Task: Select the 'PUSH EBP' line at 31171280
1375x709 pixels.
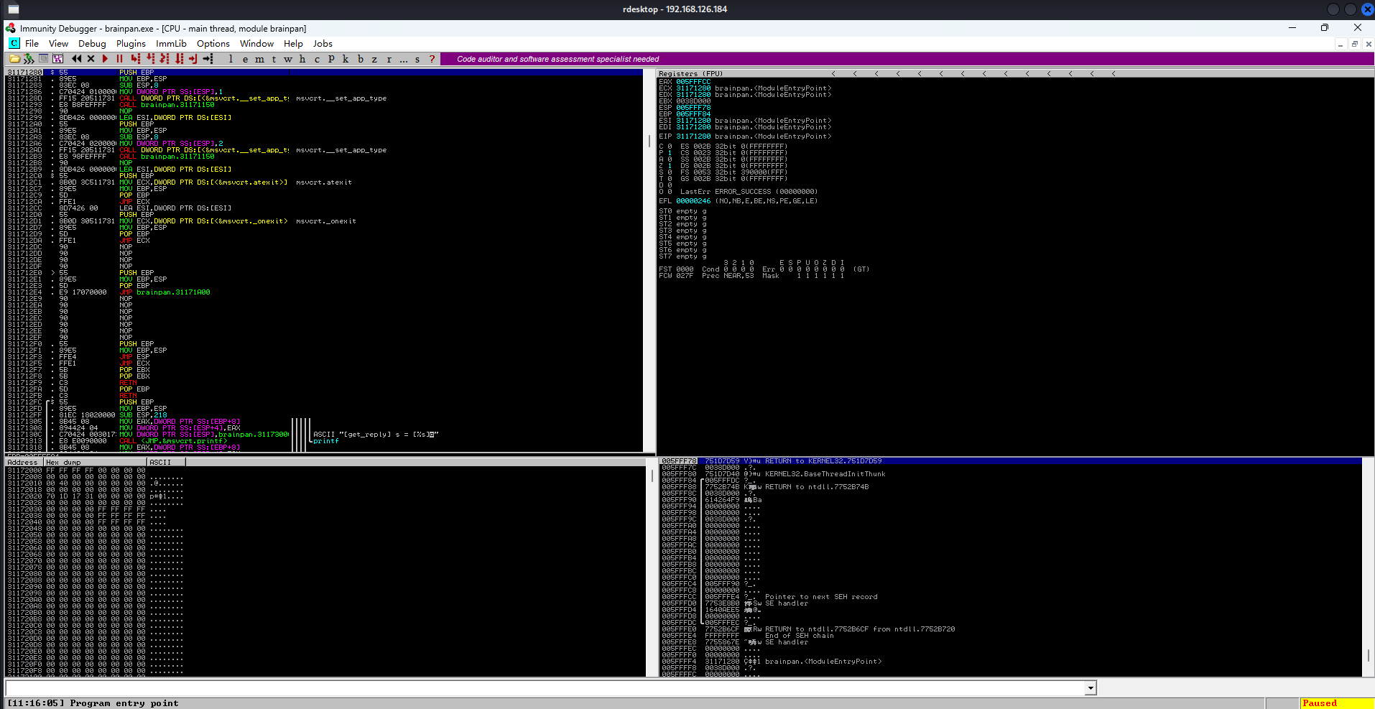Action: click(324, 73)
